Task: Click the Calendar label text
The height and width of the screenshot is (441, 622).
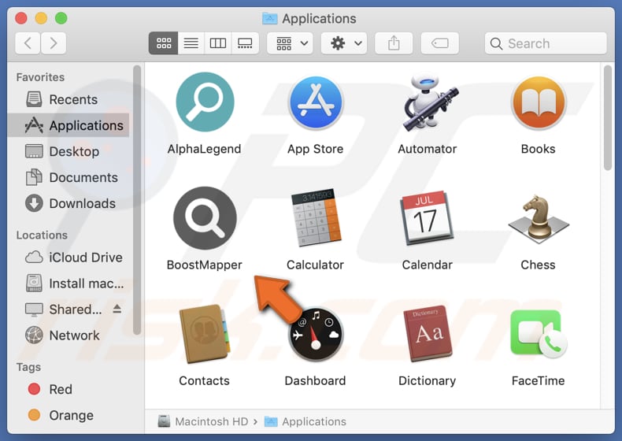Action: coord(428,265)
